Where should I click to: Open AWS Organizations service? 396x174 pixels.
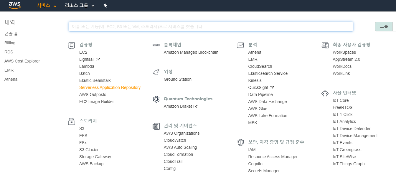[x=181, y=133]
